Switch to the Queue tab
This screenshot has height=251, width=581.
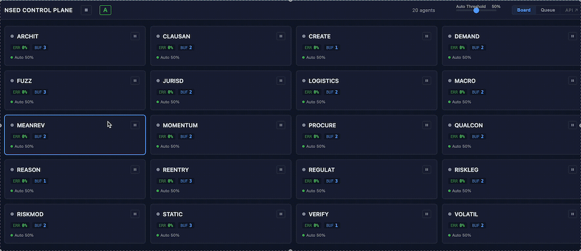[x=548, y=10]
